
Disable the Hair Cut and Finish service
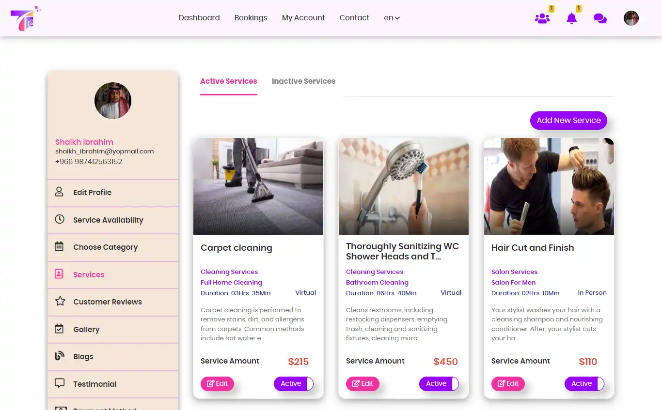tap(584, 383)
